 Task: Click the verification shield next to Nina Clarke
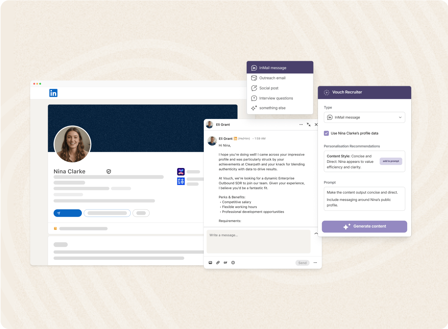[x=109, y=172]
